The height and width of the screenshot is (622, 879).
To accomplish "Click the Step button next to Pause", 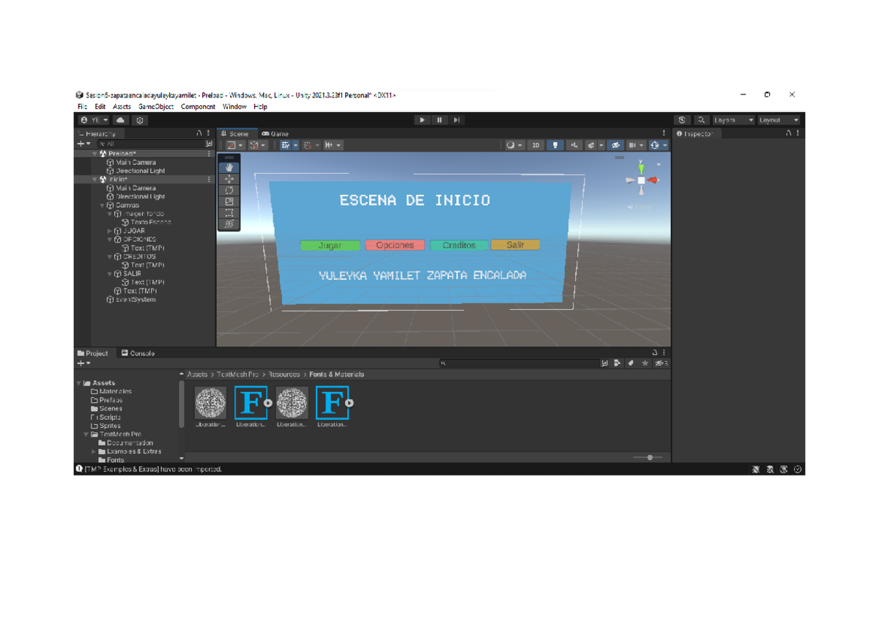I will click(x=456, y=119).
